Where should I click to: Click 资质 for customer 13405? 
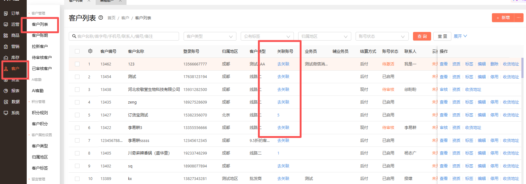[456, 153]
